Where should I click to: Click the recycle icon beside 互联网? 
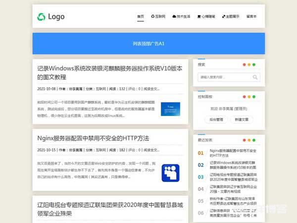point(153,16)
